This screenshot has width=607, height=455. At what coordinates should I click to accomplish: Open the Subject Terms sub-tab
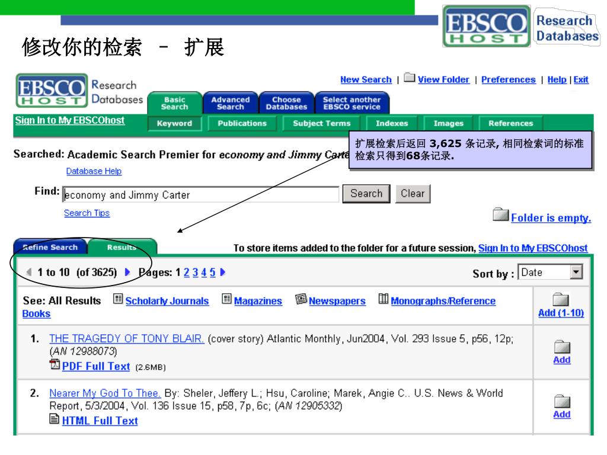322,123
